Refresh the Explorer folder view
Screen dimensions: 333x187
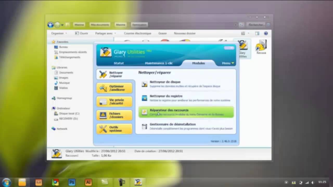coord(241,25)
